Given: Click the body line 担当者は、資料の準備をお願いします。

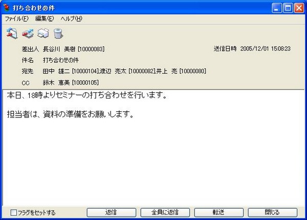Looking at the screenshot, I should click(71, 114).
